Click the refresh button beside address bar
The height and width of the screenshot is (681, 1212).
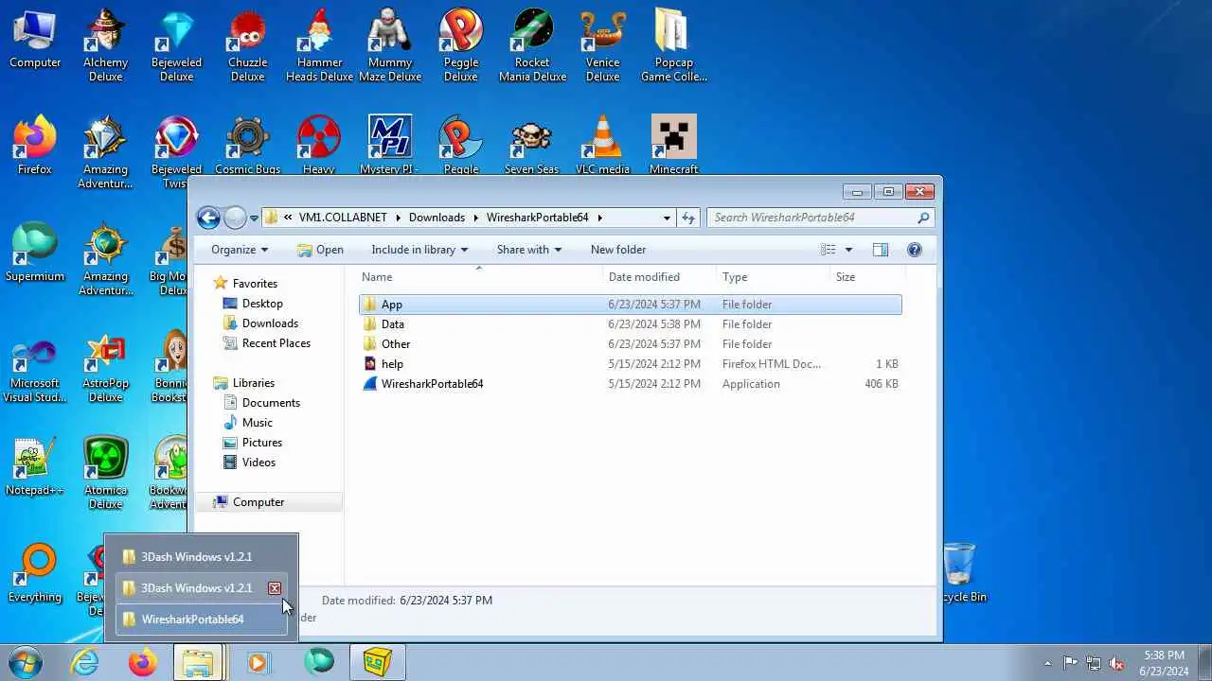click(688, 218)
